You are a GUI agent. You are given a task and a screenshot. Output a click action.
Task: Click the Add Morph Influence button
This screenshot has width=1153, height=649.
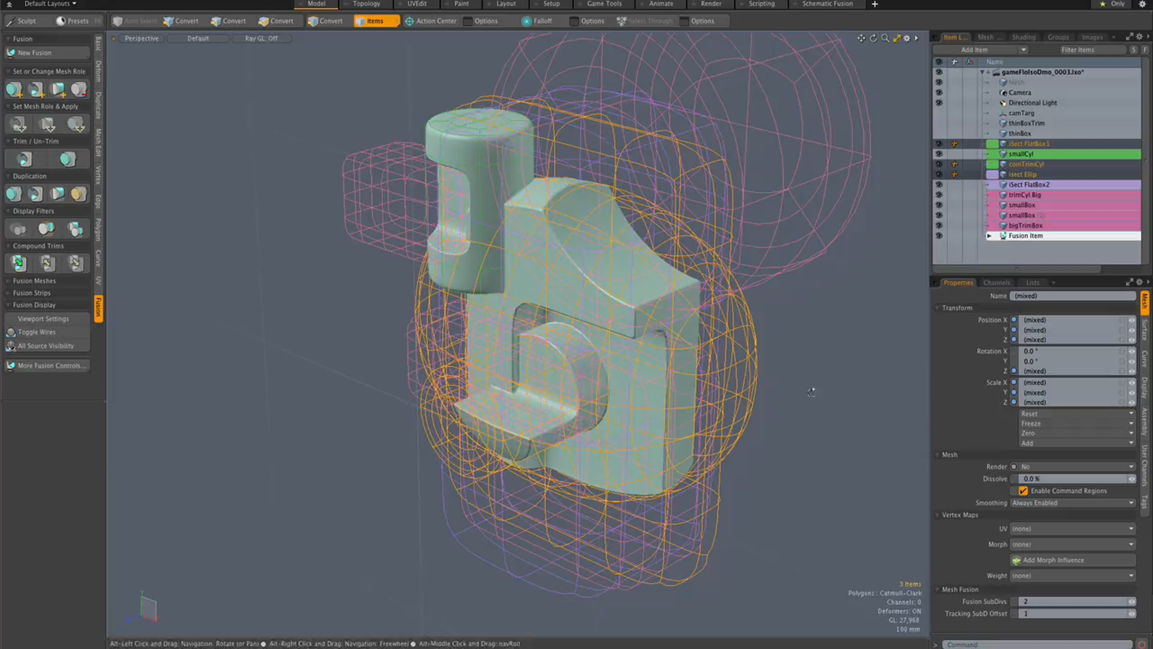pos(1073,561)
